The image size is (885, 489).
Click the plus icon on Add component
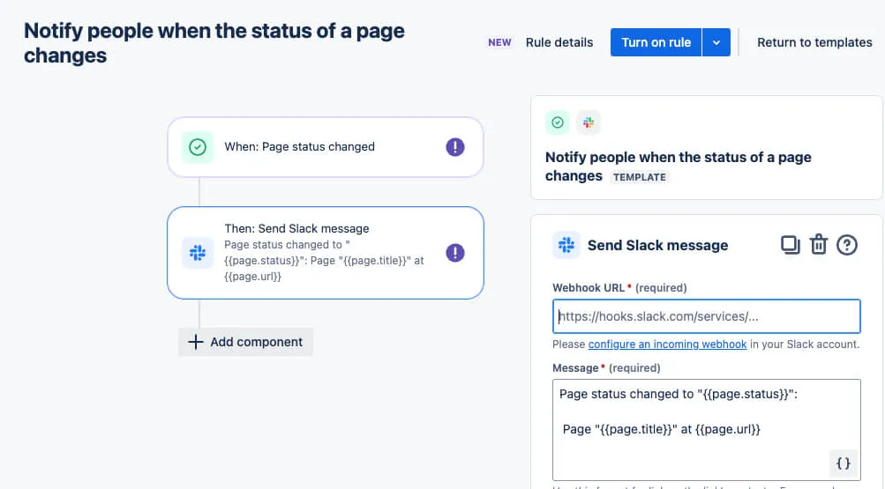(x=195, y=342)
